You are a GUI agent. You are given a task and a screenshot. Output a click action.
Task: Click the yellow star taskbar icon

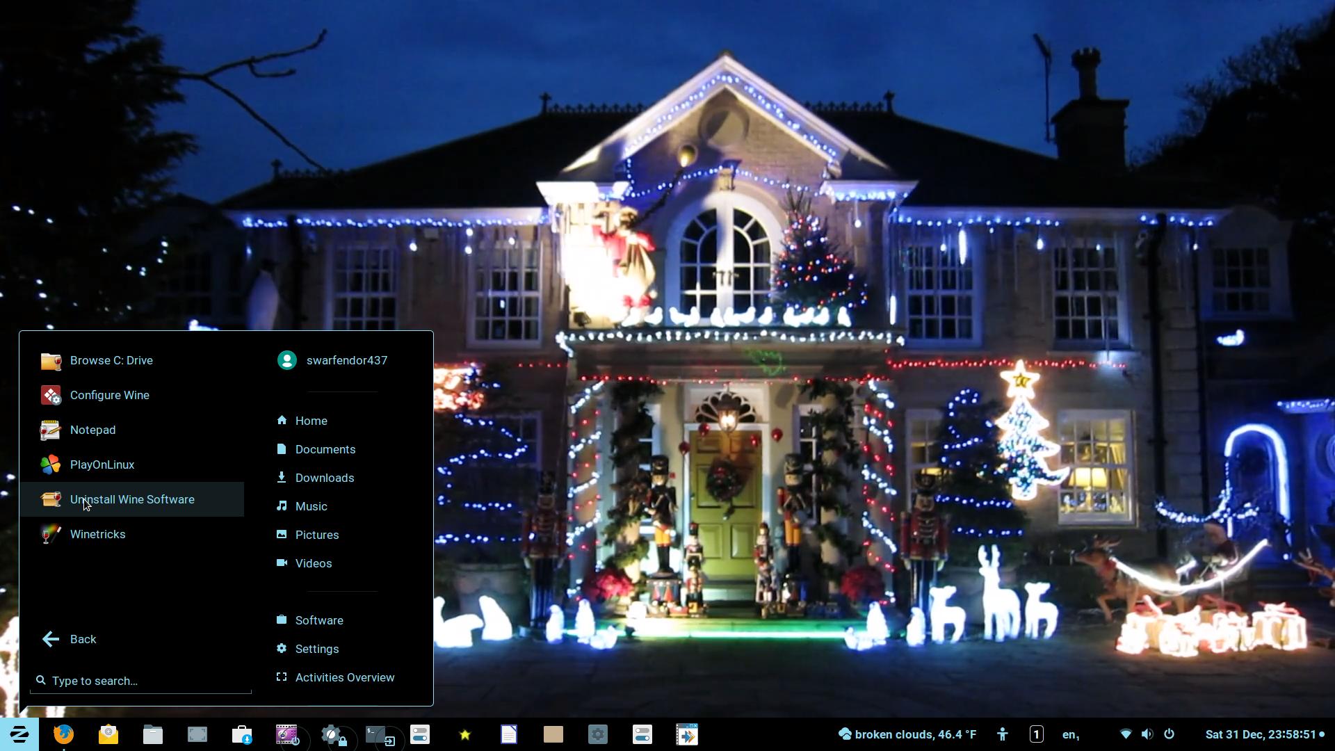tap(464, 734)
